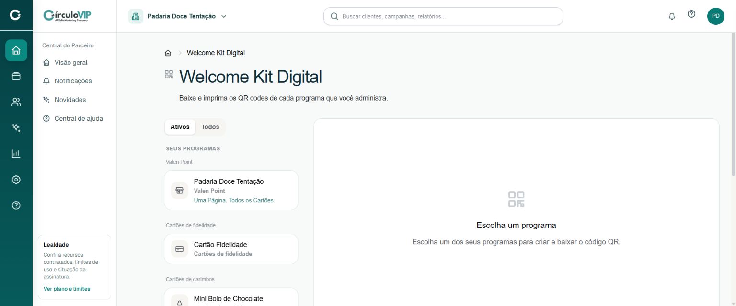736x306 pixels.
Task: Click the CírculoVIP brand logo
Action: click(67, 16)
